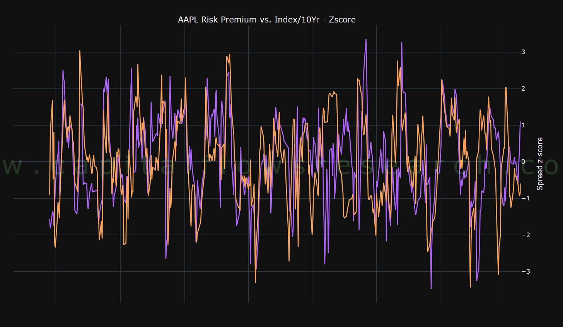Click the y-axis tick label 2
The image size is (563, 327).
click(523, 89)
